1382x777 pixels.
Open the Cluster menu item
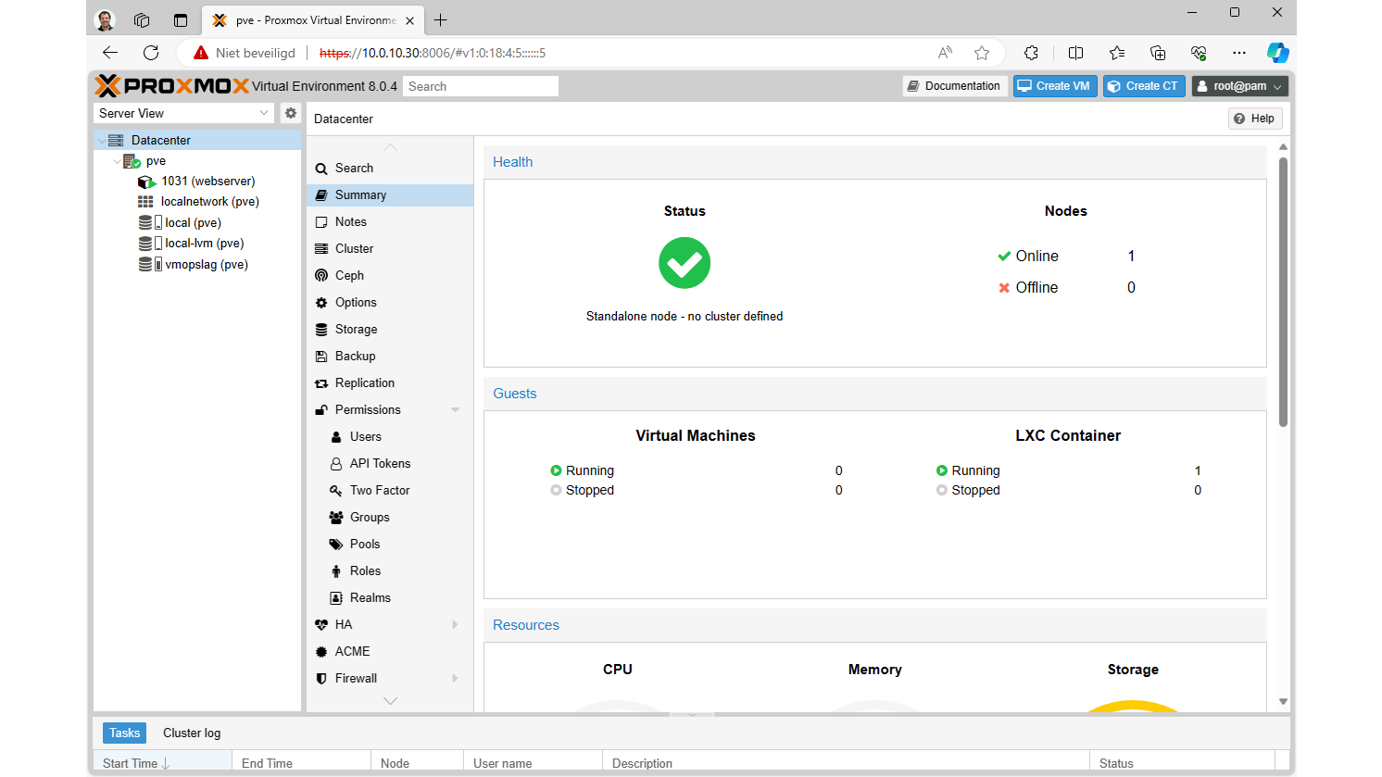point(389,249)
